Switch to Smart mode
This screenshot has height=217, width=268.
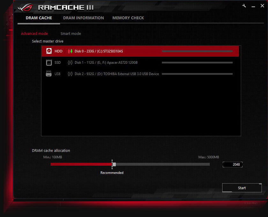(x=71, y=34)
